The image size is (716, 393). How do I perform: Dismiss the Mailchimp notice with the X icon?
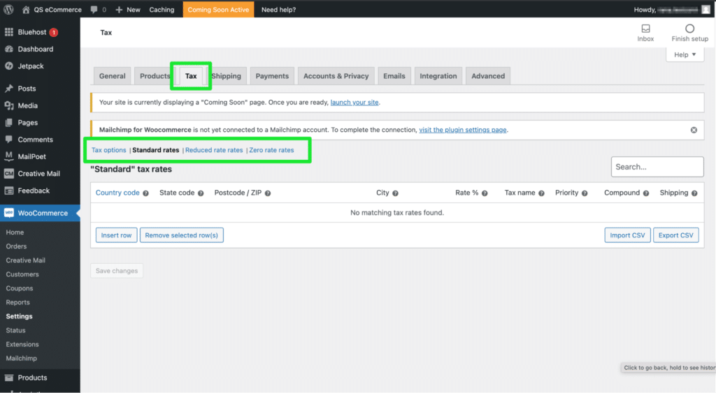click(x=694, y=130)
